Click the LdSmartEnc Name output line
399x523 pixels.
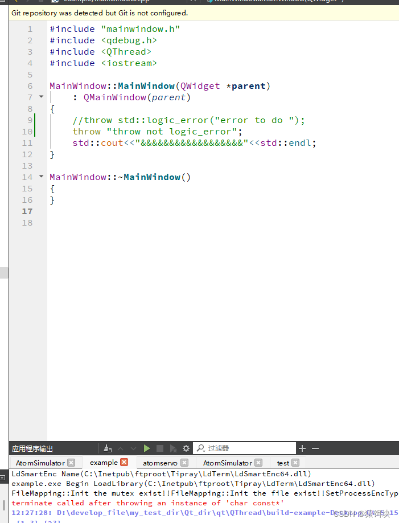pyautogui.click(x=161, y=474)
